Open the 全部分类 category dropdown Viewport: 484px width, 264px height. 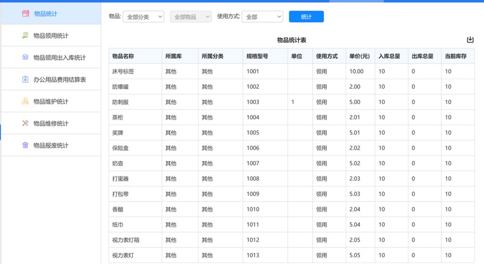143,17
